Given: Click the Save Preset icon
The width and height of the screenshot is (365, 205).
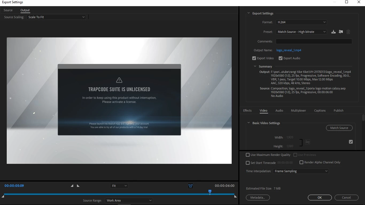Looking at the screenshot, I should (333, 32).
